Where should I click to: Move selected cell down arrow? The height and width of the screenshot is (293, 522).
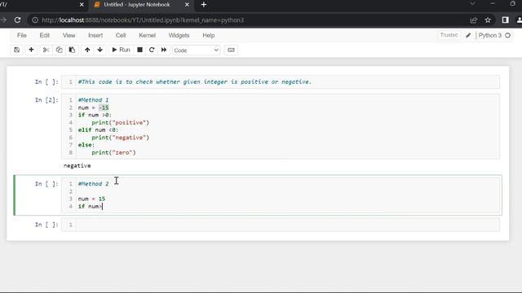pos(100,50)
